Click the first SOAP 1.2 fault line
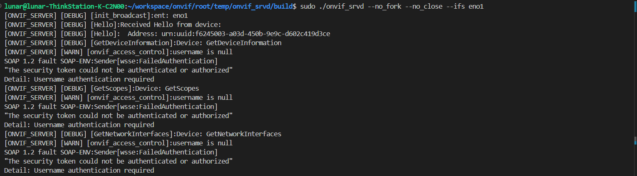 tap(111, 61)
